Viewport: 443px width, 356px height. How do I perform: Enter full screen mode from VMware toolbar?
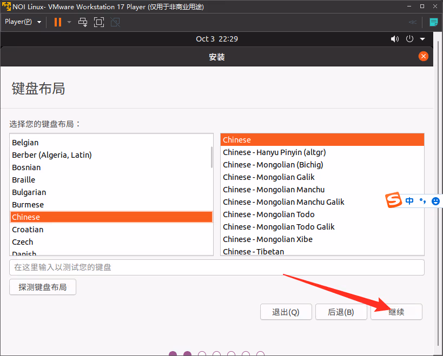click(98, 22)
